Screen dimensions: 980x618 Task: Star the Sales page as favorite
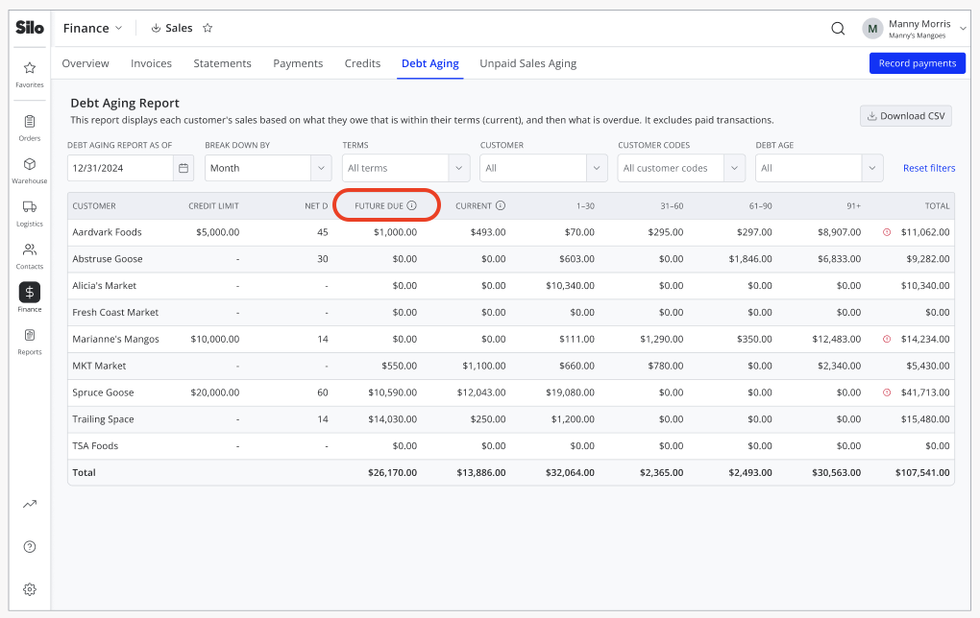coord(208,28)
